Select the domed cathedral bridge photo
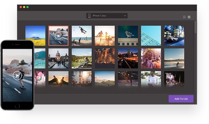This screenshot has height=124, width=209. pyautogui.click(x=58, y=58)
